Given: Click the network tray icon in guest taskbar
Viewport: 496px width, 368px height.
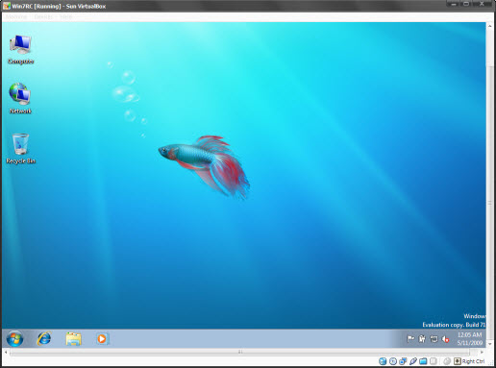Looking at the screenshot, I should [x=434, y=339].
